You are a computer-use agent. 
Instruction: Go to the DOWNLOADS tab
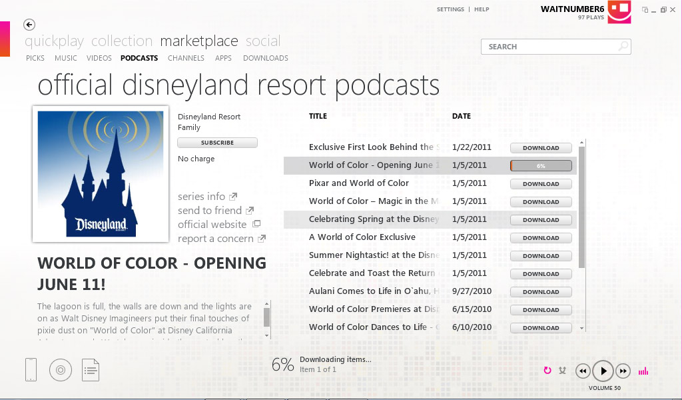pos(266,58)
